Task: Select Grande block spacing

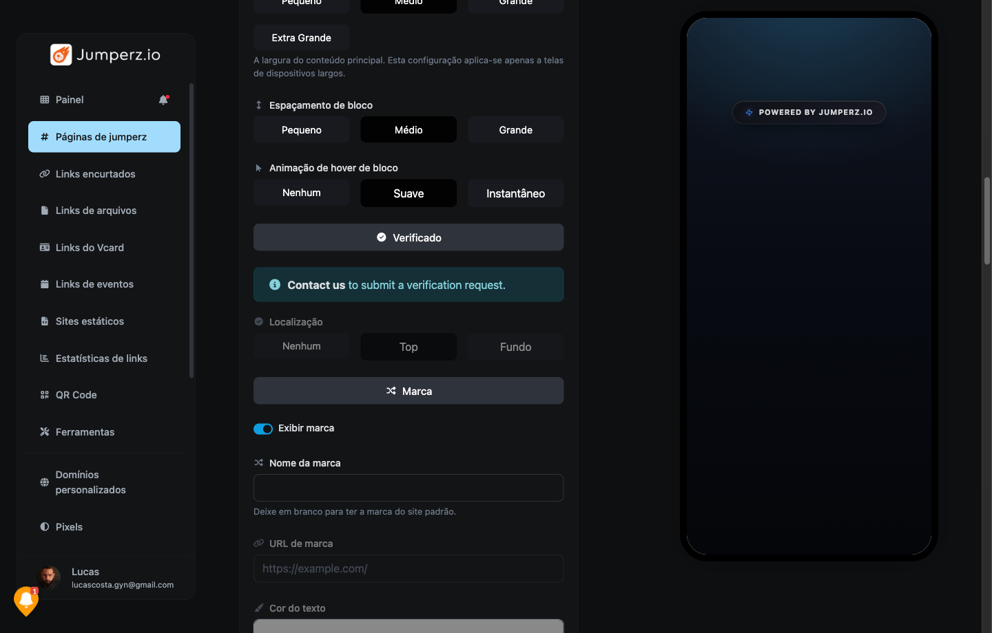Action: click(x=516, y=130)
